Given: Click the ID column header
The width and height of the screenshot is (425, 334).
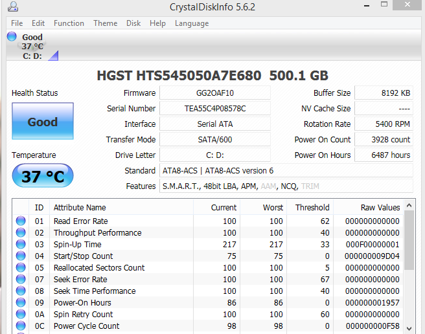Looking at the screenshot, I should 39,208.
